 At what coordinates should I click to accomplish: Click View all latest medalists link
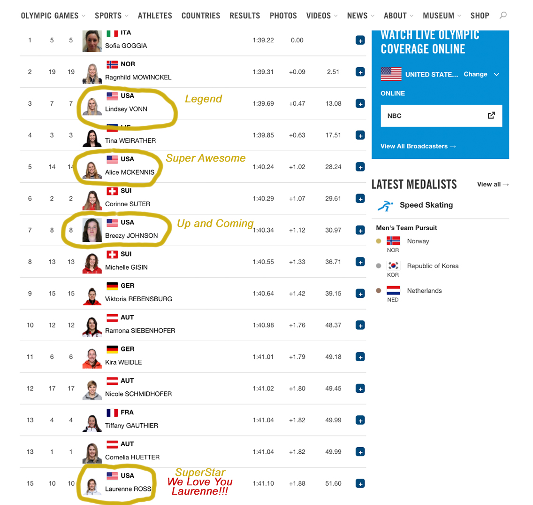click(x=493, y=184)
